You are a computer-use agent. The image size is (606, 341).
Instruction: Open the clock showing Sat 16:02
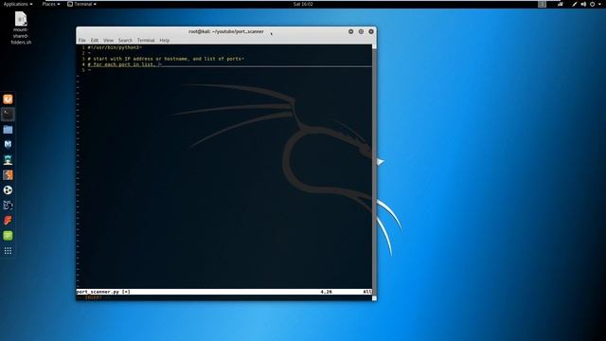303,4
